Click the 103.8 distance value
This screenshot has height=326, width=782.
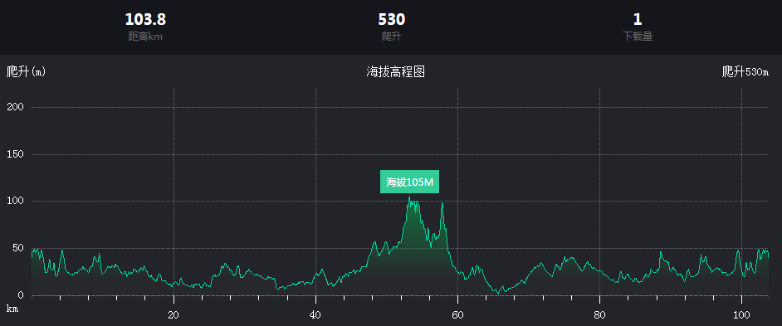(145, 19)
